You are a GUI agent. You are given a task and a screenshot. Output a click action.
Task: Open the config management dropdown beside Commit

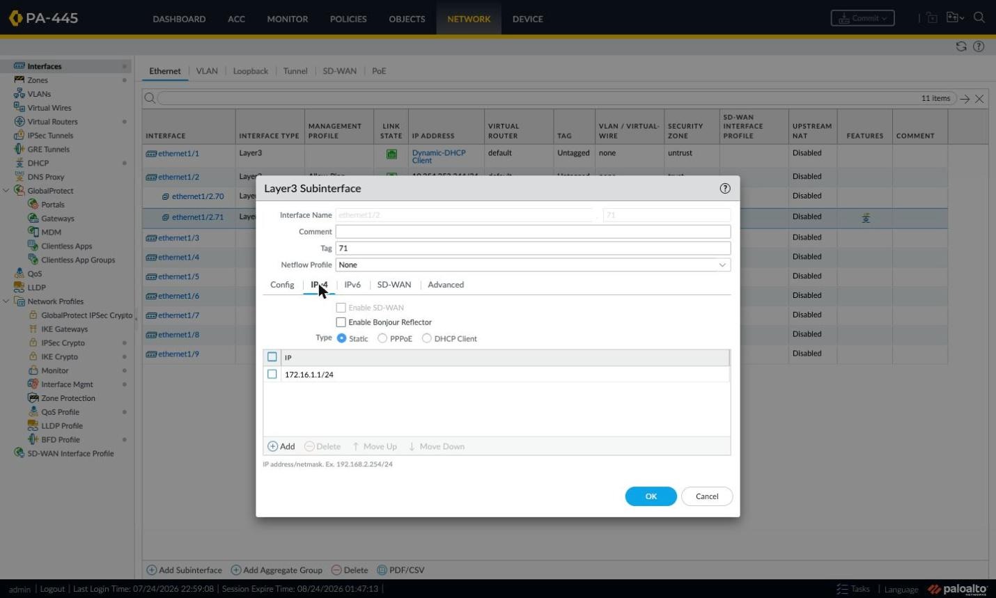[955, 17]
